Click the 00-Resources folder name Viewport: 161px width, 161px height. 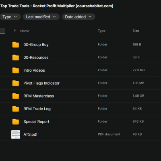point(36,58)
